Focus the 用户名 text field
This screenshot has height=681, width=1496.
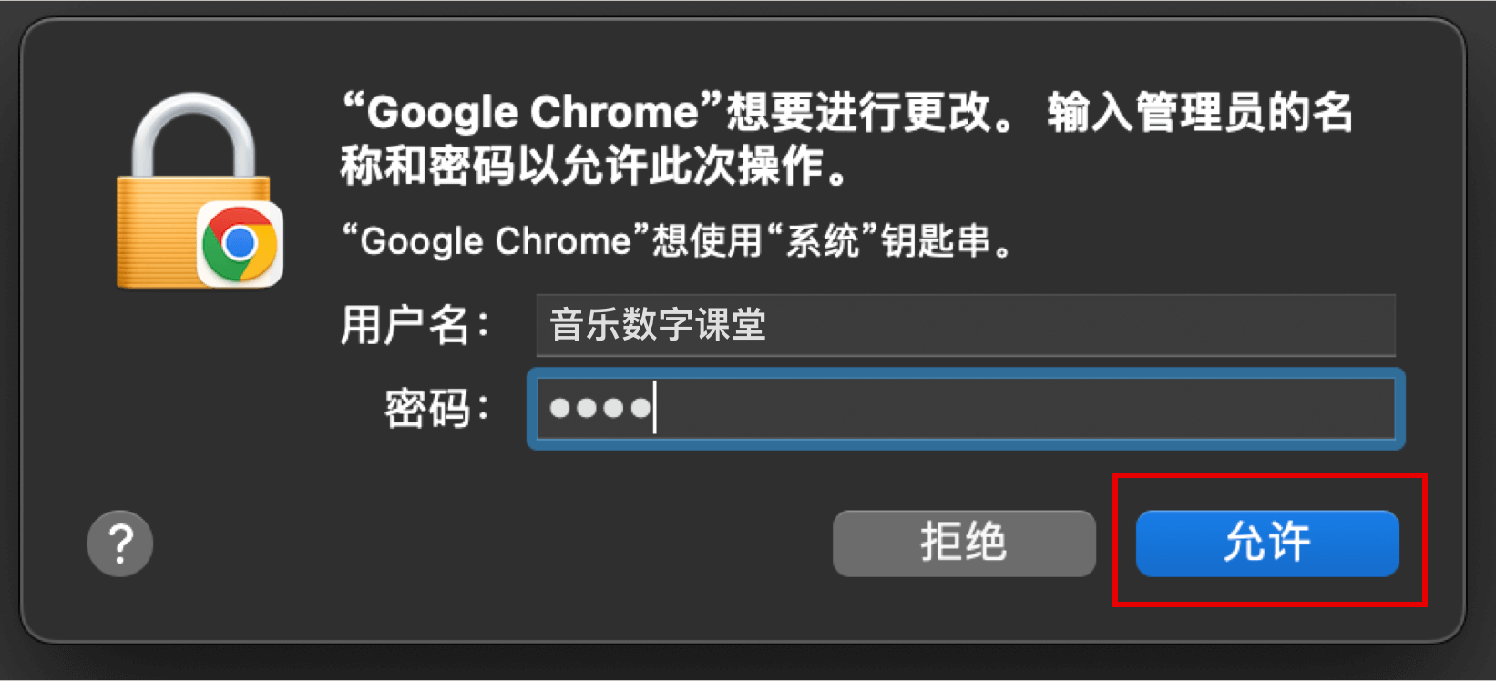click(966, 325)
